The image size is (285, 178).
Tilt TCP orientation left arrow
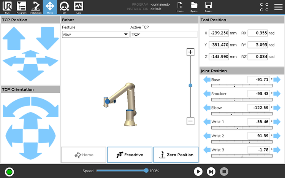point(14,136)
